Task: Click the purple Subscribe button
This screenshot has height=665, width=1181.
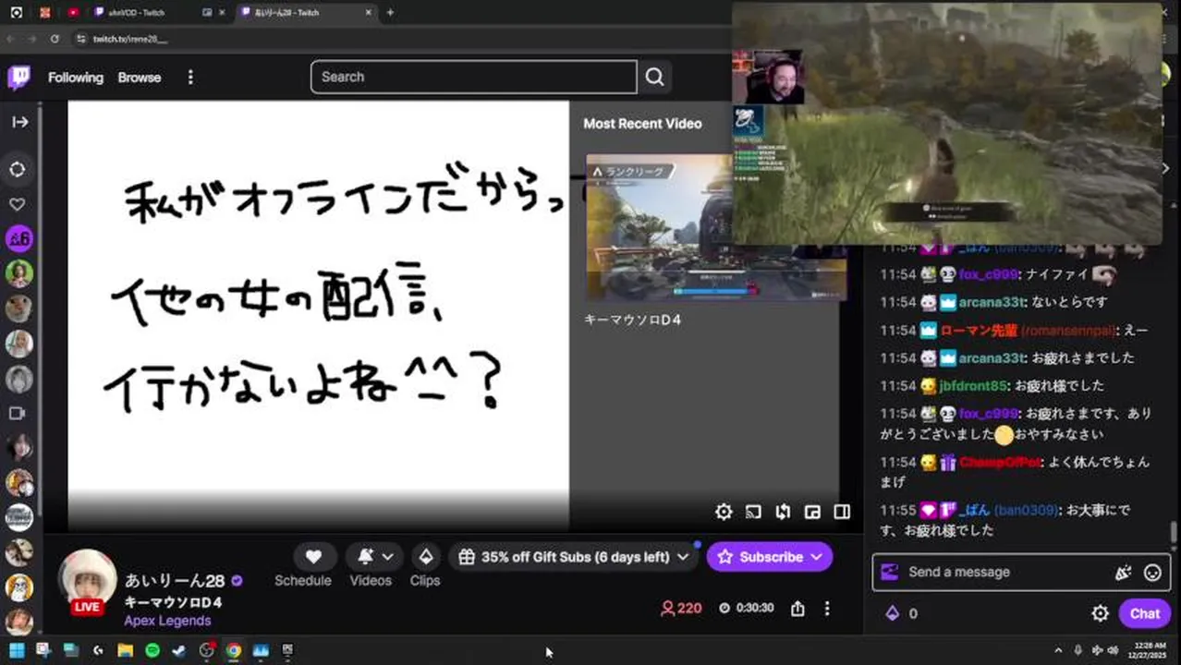Action: [770, 557]
